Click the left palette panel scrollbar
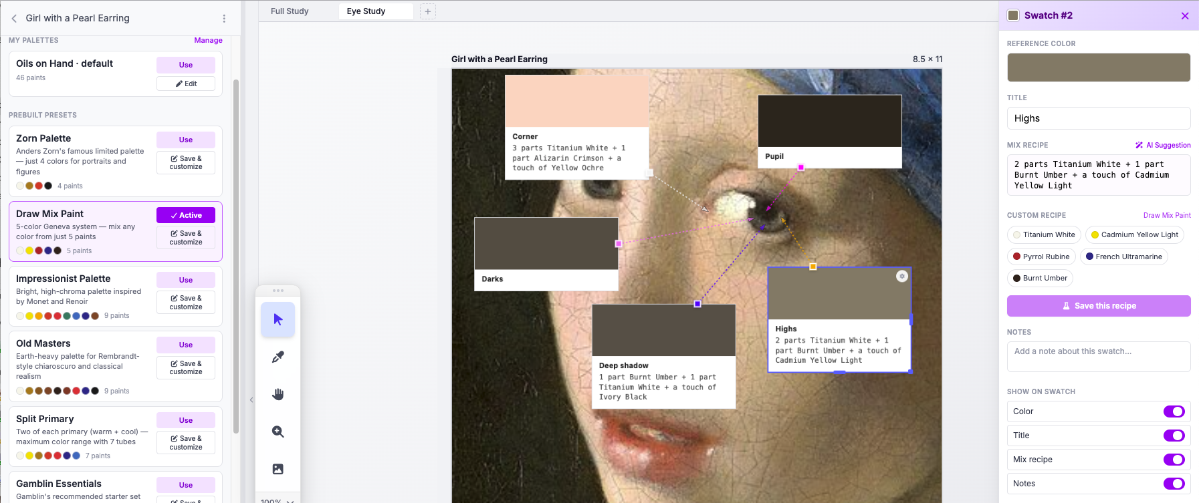This screenshot has height=503, width=1199. (x=236, y=257)
